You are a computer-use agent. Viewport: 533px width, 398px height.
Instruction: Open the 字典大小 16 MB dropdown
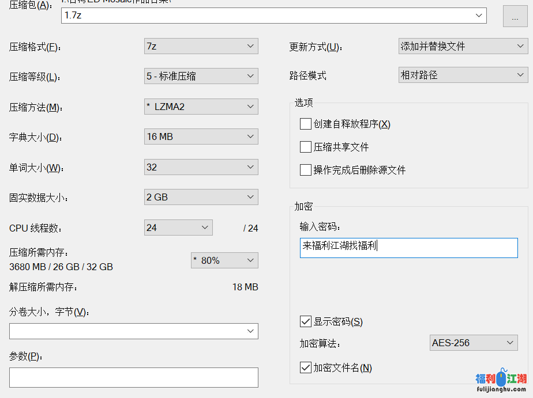click(201, 137)
